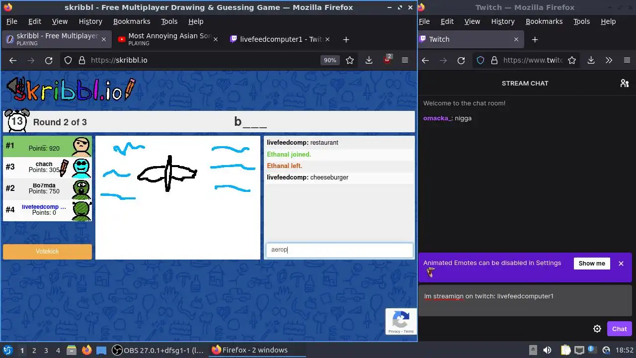The height and width of the screenshot is (358, 636).
Task: Close the Most Annoying Asian Song tab
Action: point(216,39)
